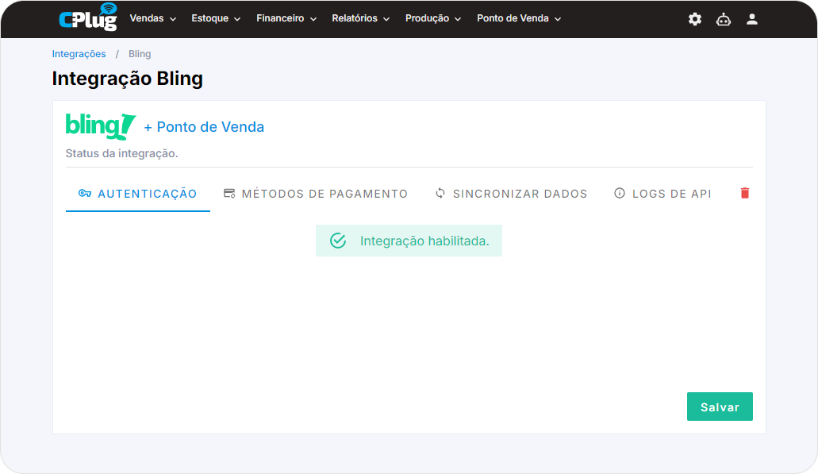Open the Produção dropdown menu
818x474 pixels.
click(x=433, y=18)
